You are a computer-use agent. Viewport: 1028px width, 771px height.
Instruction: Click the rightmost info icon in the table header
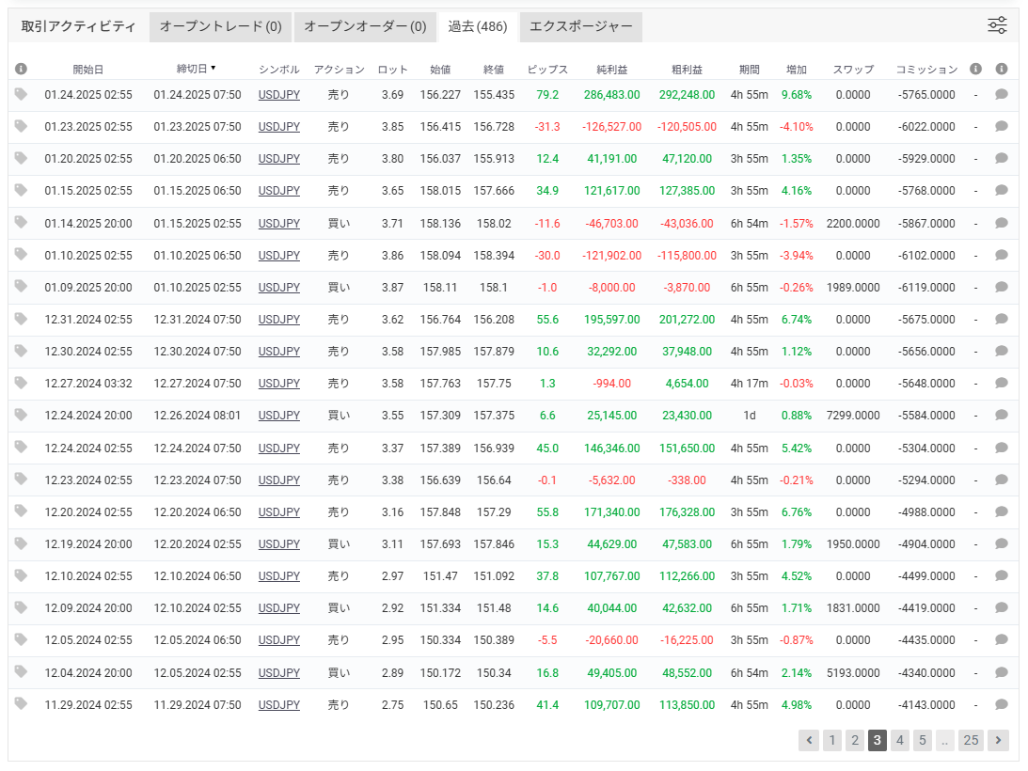pos(1002,69)
